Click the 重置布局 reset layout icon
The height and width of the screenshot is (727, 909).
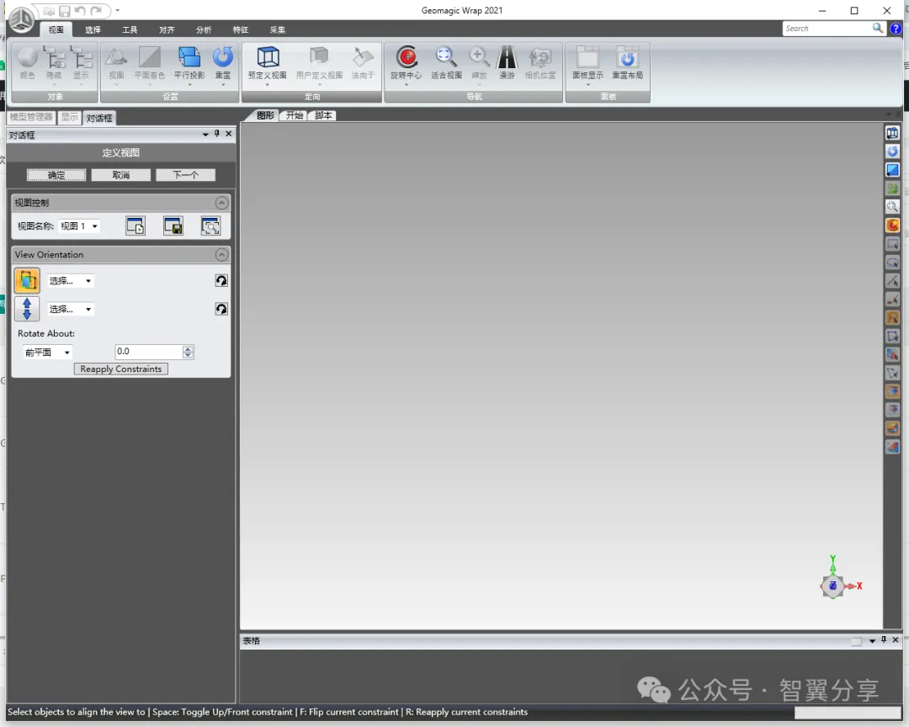click(627, 57)
